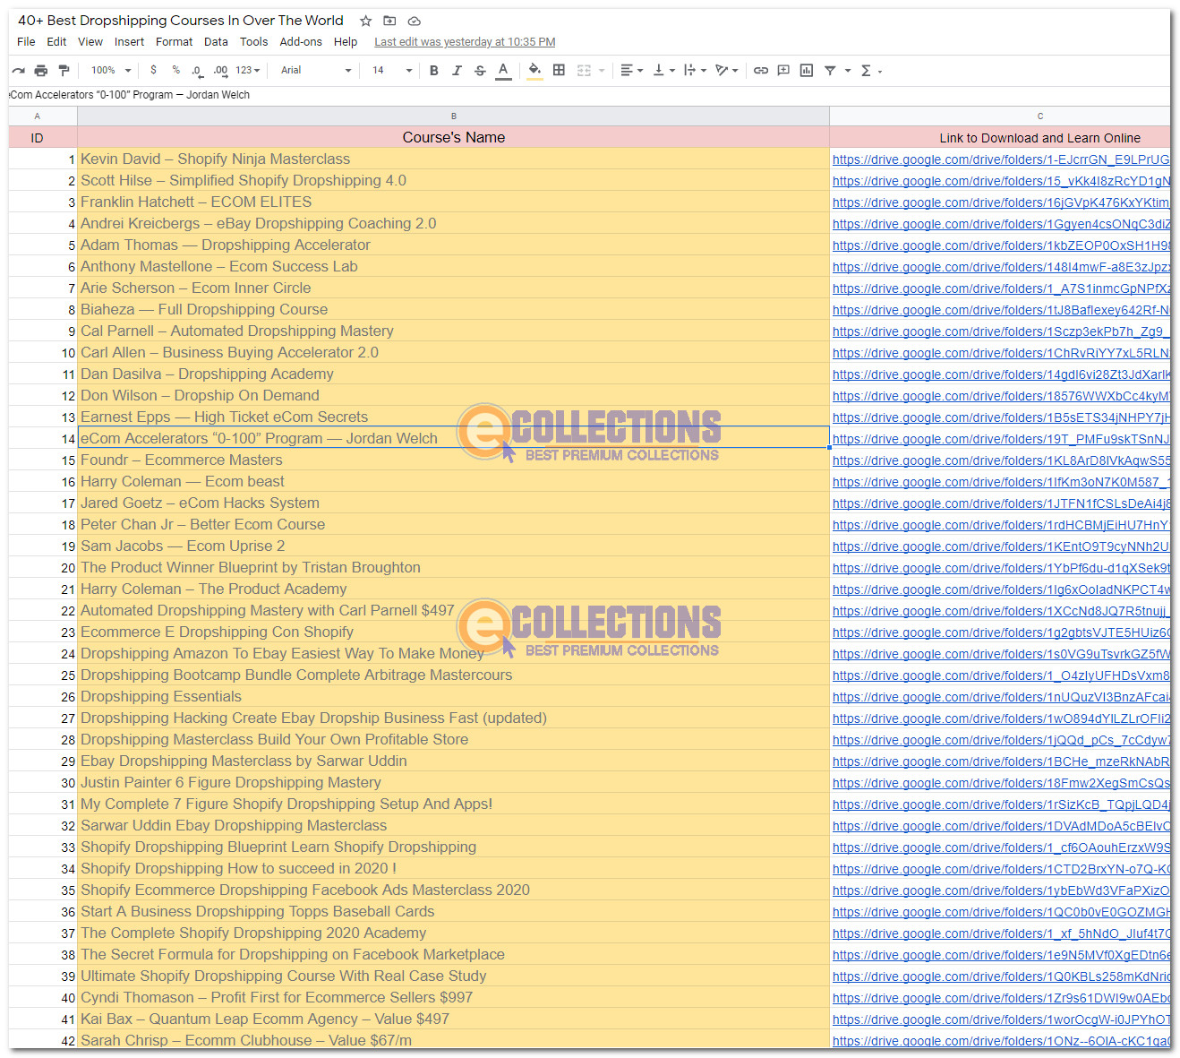Select cell 'Scott Hilse – Simplified Shopify Dropshipping 4.0'

point(453,180)
